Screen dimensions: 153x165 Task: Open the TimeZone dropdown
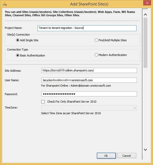pyautogui.click(x=89, y=108)
